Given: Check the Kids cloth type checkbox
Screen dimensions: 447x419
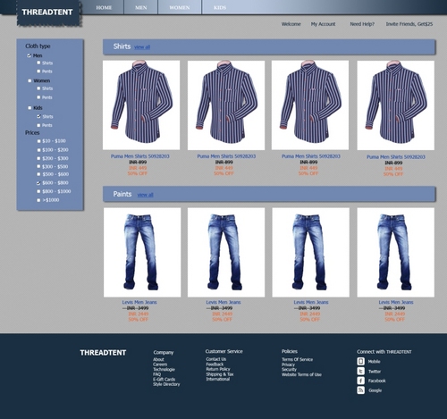Looking at the screenshot, I should [x=30, y=108].
